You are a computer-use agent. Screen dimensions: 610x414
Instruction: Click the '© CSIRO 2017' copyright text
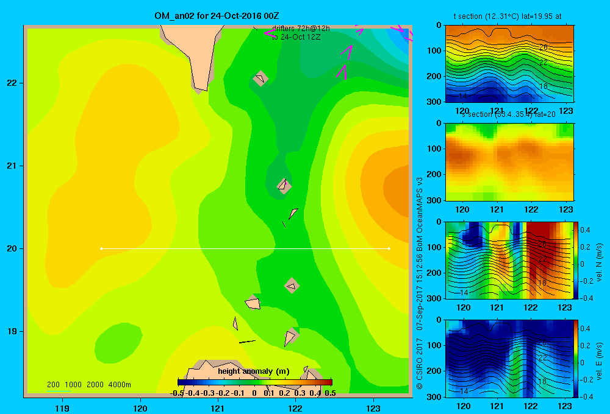coord(420,364)
